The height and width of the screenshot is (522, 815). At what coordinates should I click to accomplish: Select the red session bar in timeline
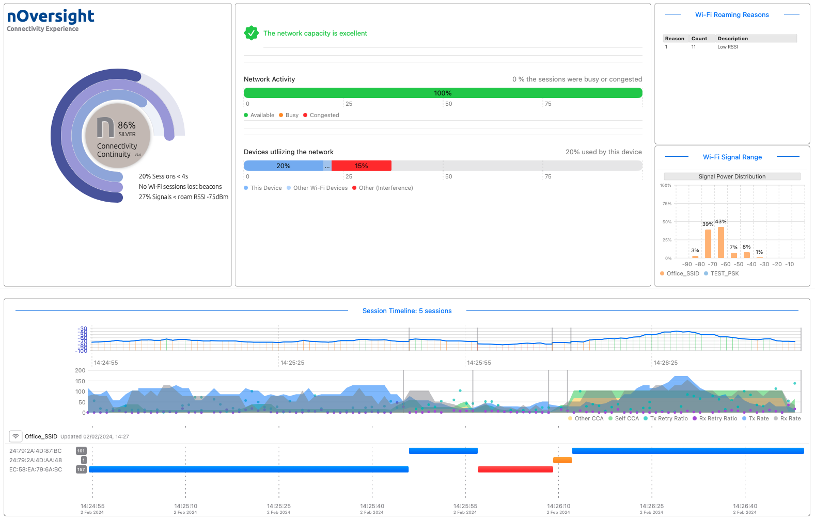pos(515,469)
